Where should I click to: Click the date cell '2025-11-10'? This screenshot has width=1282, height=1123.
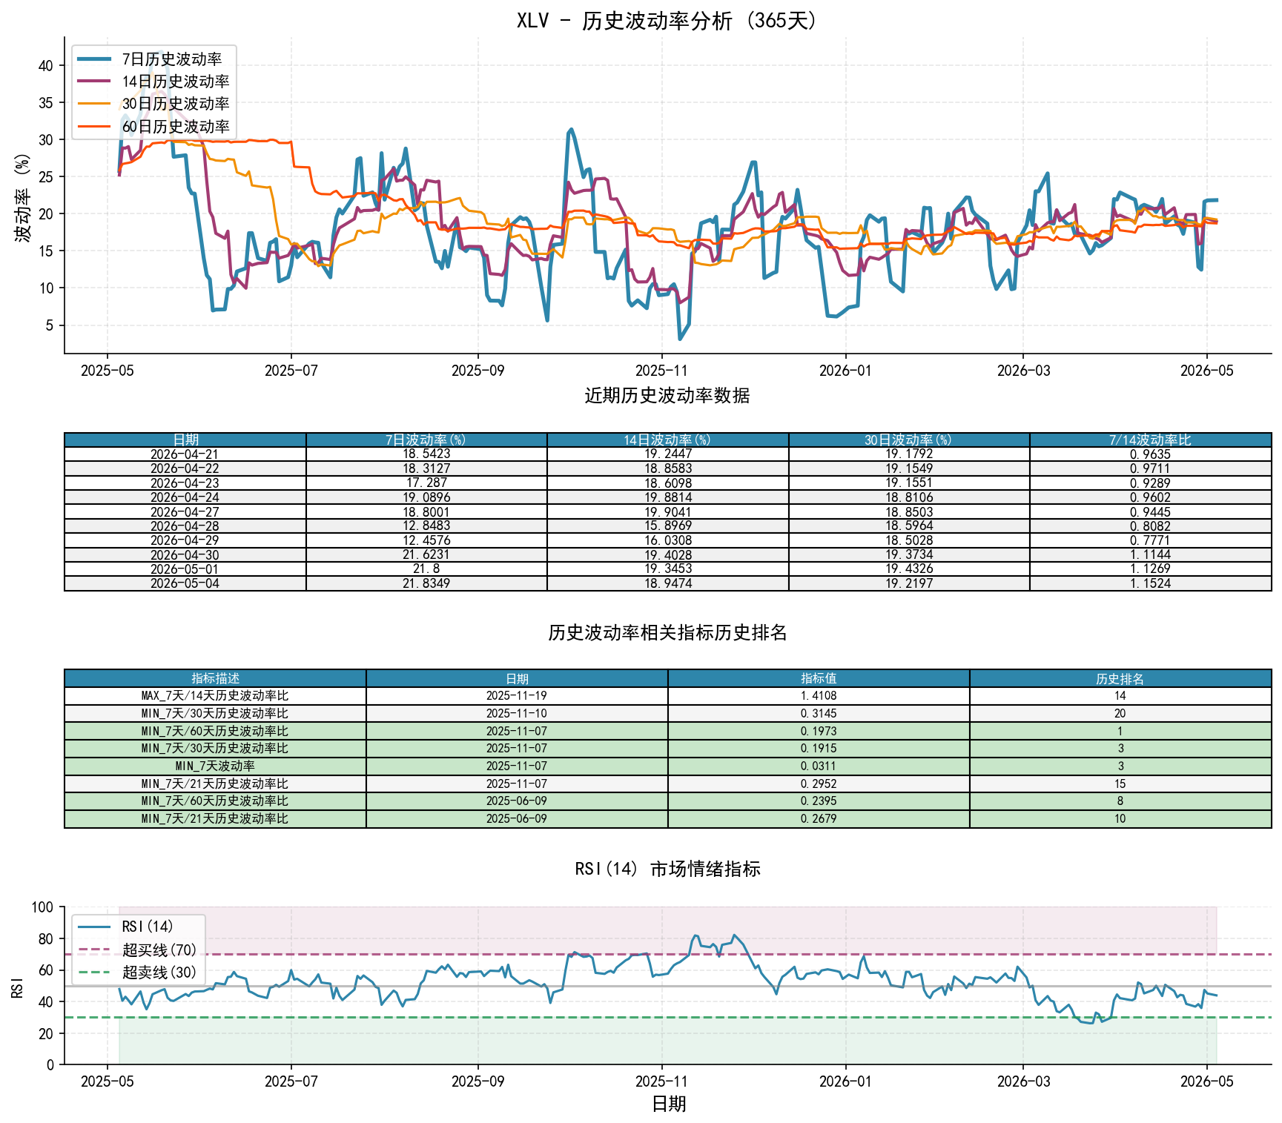click(x=517, y=713)
